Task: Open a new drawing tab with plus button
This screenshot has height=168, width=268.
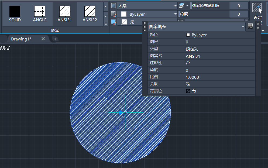Action: coord(55,39)
